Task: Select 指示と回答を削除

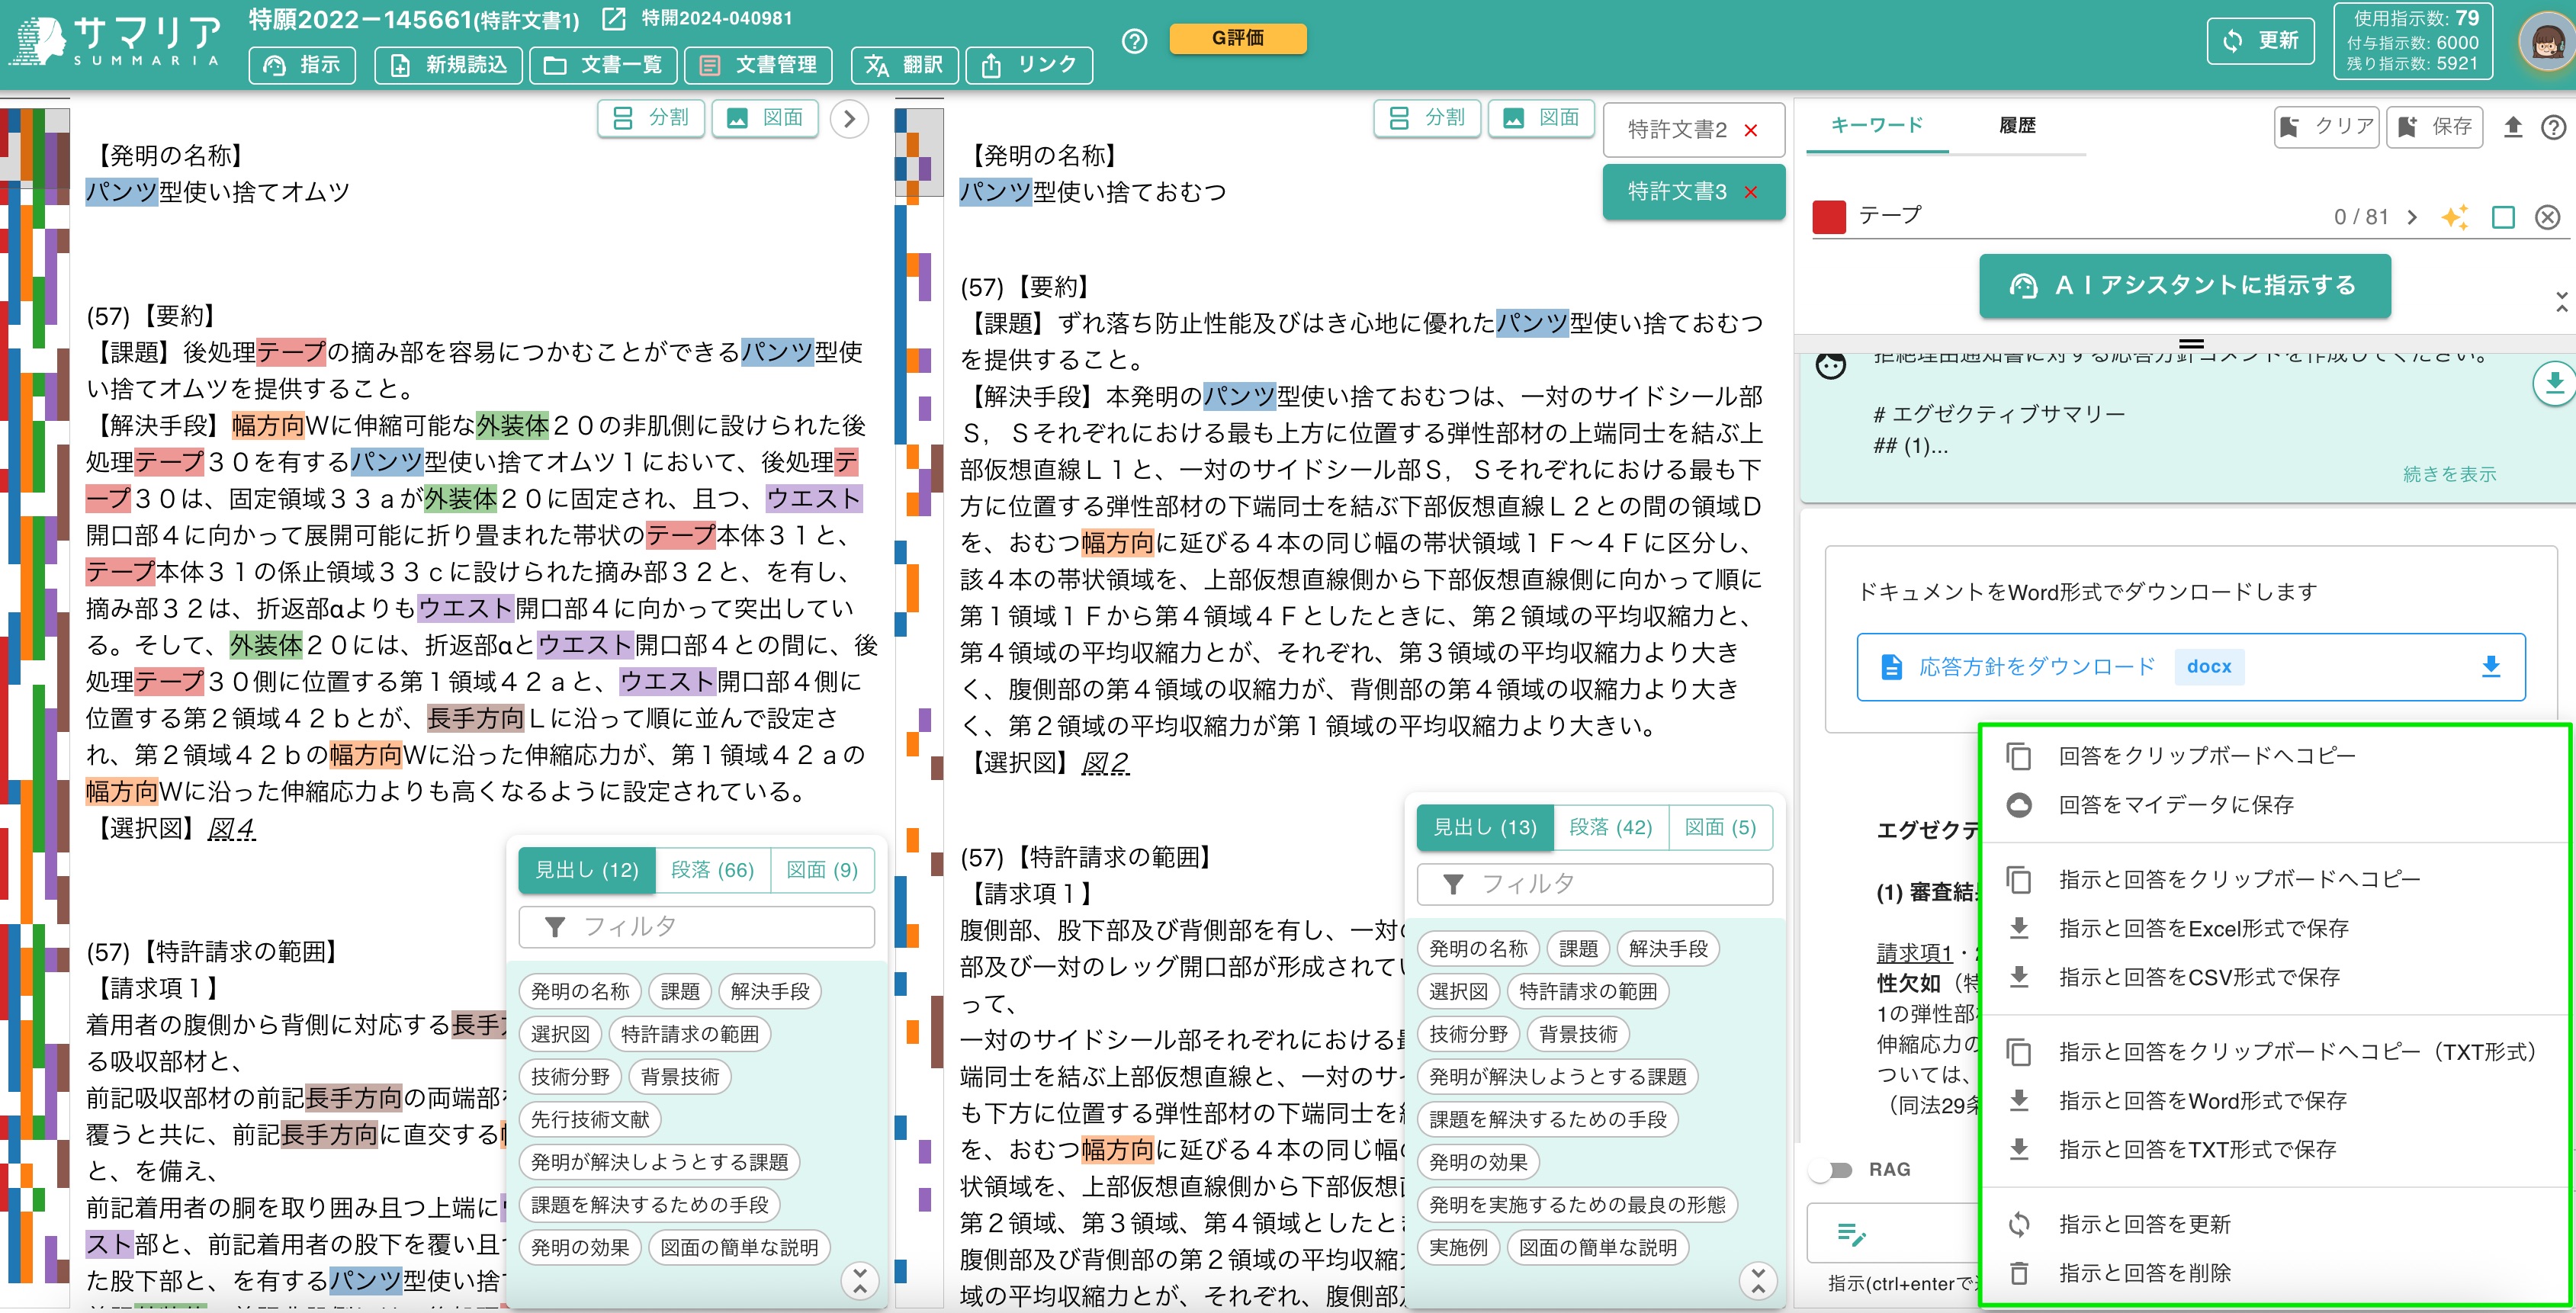Action: 2274,1273
